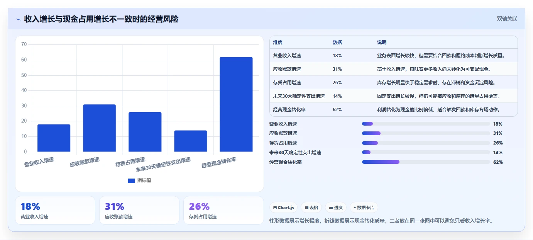Click the 31% 应收账款增速 data card
Screen dimensions: 533x240
pyautogui.click(x=139, y=210)
